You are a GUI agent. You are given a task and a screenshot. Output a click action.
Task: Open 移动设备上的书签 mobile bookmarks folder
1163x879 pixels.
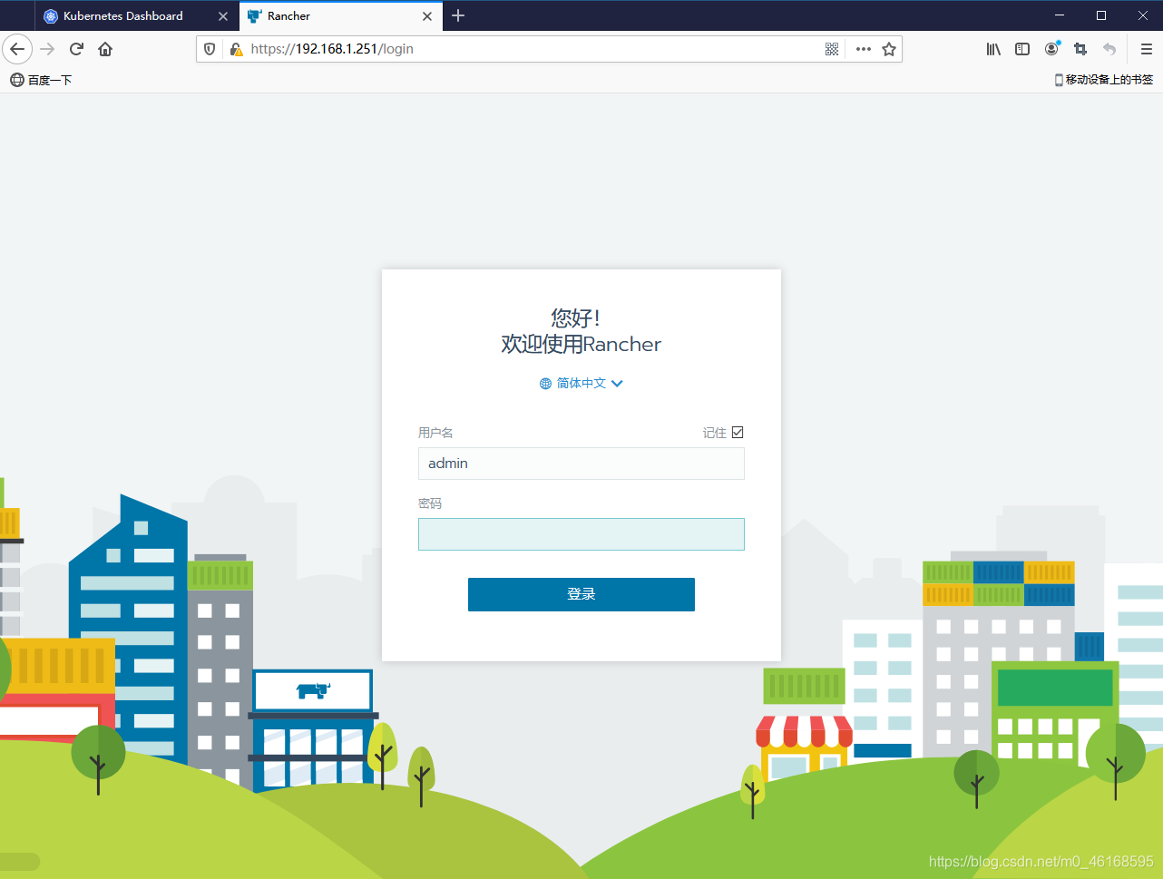point(1104,80)
